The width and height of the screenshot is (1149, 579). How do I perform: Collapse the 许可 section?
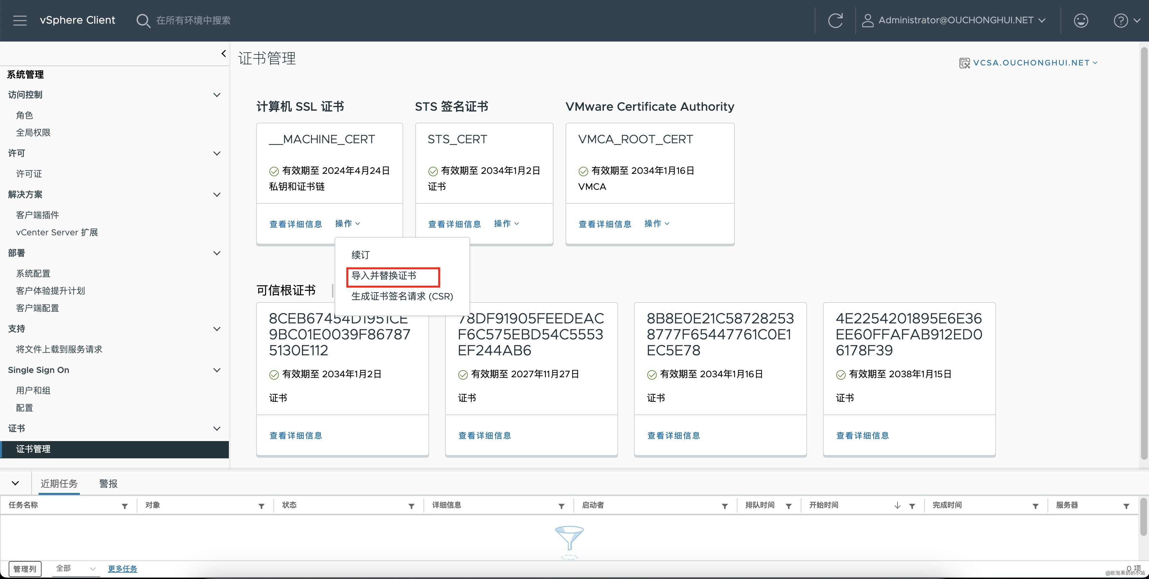pyautogui.click(x=217, y=153)
